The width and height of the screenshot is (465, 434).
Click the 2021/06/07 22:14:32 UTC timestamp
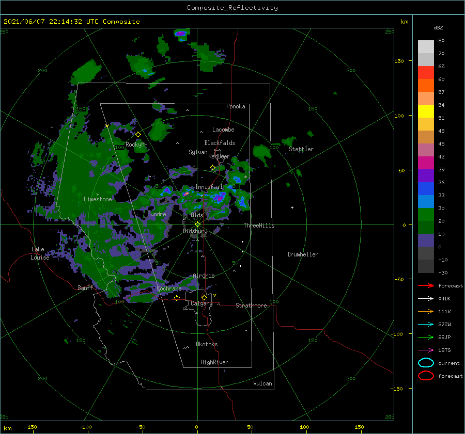click(x=51, y=22)
